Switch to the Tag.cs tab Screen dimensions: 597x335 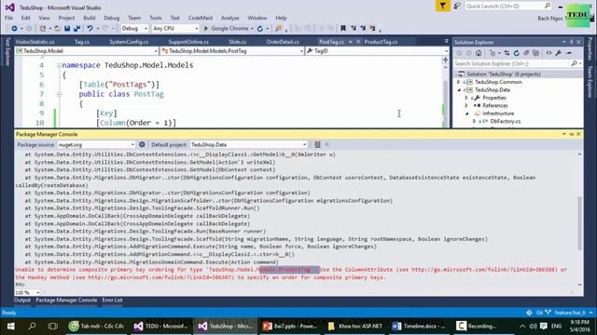click(82, 42)
